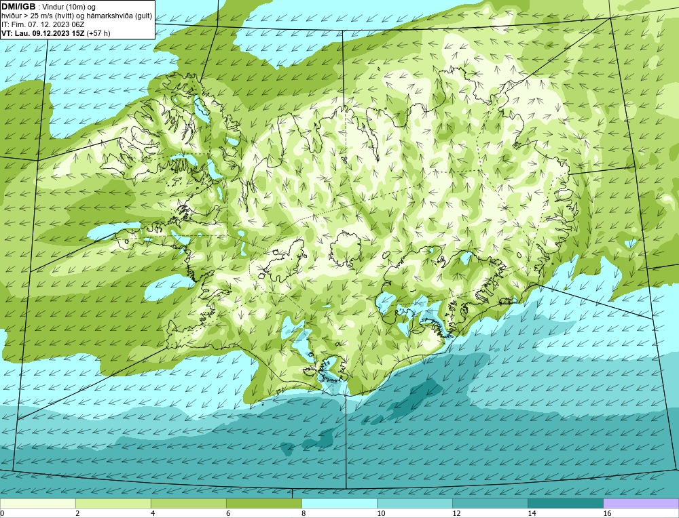This screenshot has height=518, width=679.
Task: Click the 0–2 m/s pale yellow legend swatch
Action: point(37,503)
